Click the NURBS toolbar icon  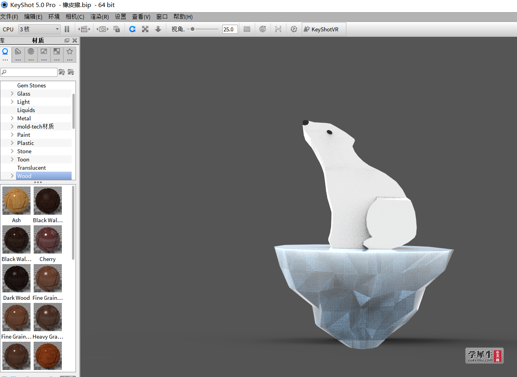278,29
